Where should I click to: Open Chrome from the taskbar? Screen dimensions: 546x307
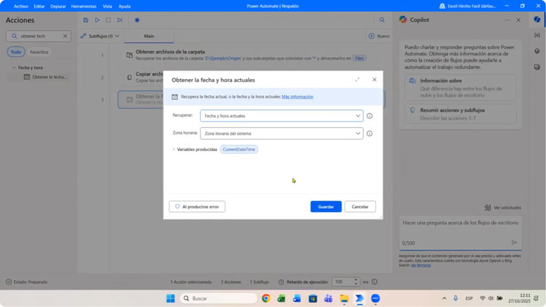266,299
